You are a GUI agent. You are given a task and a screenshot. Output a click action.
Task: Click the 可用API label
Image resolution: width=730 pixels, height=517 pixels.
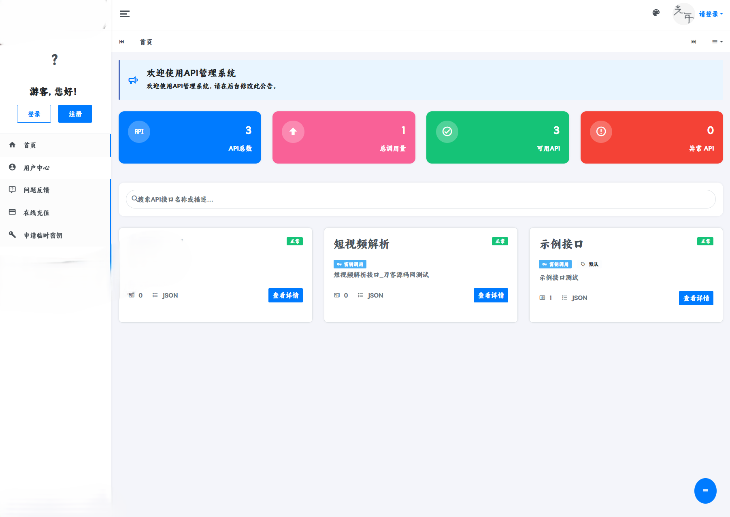tap(548, 149)
